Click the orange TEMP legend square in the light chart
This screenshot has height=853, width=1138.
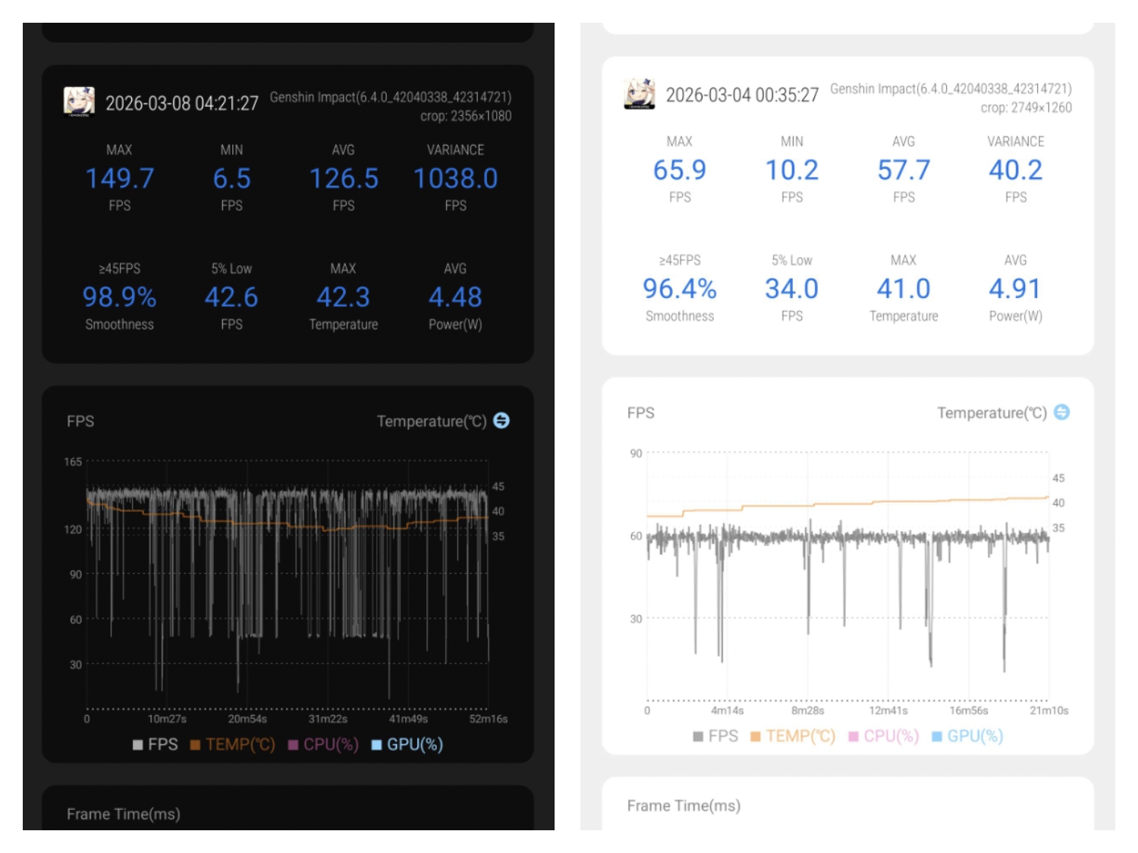pos(755,736)
